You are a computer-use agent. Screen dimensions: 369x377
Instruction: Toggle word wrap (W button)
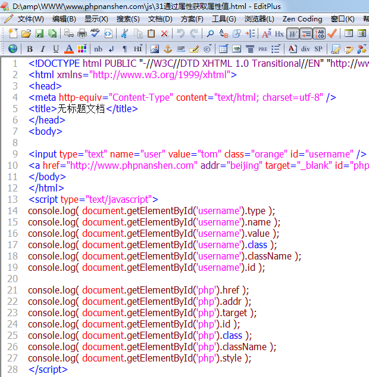pos(293,33)
